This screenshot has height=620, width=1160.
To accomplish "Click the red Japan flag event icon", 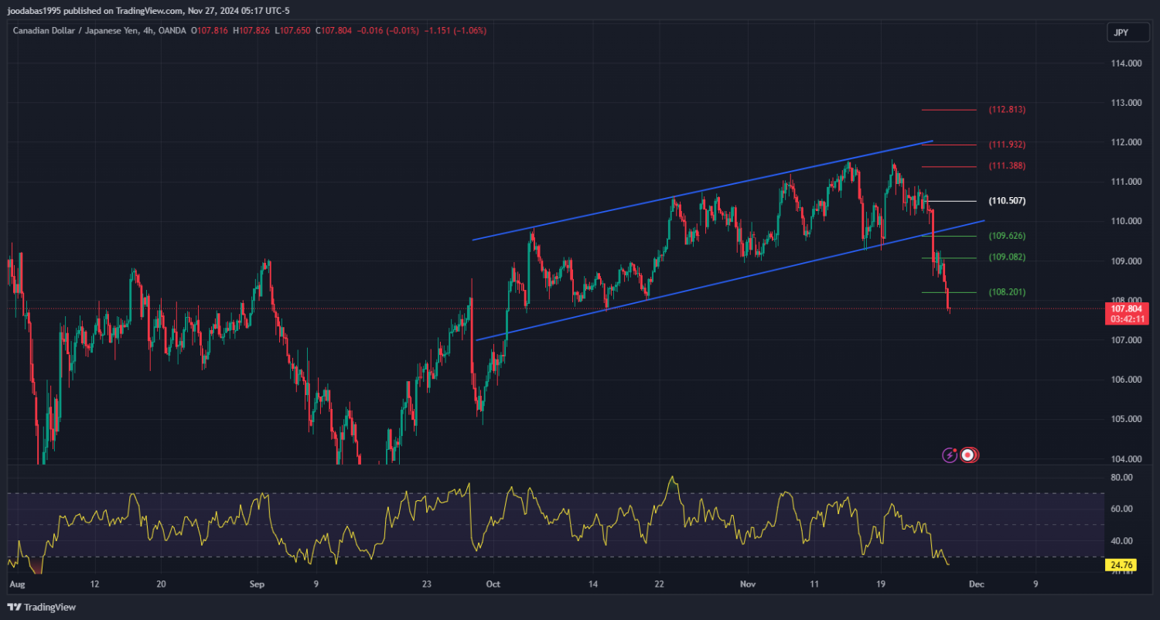I will coord(967,455).
